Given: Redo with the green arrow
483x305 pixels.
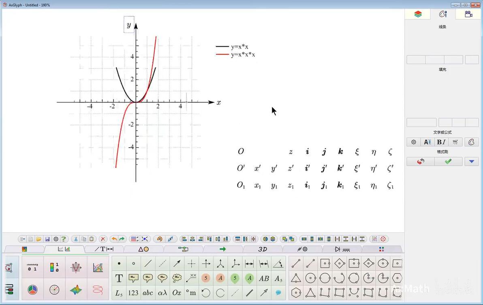Looking at the screenshot, I should tap(122, 239).
